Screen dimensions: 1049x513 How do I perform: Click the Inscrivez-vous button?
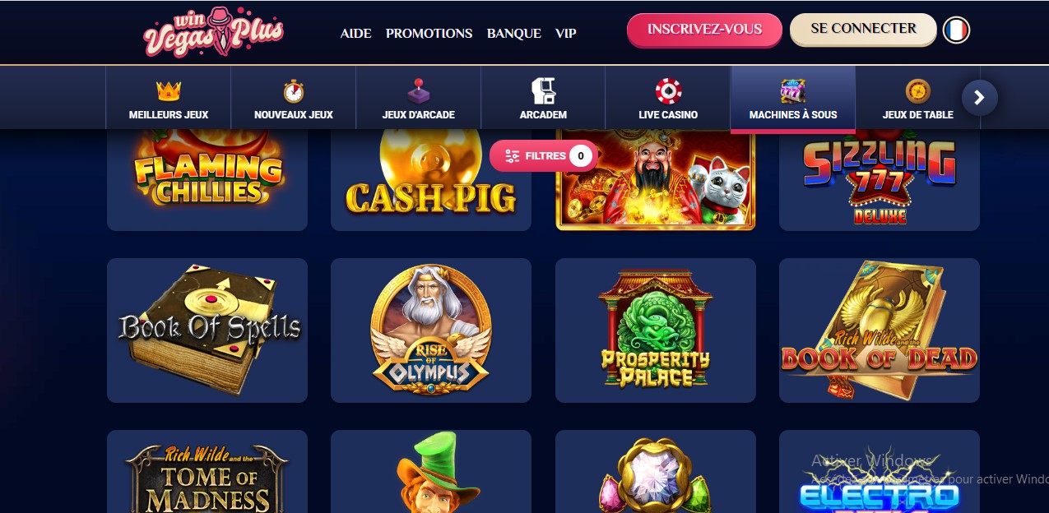pyautogui.click(x=704, y=30)
